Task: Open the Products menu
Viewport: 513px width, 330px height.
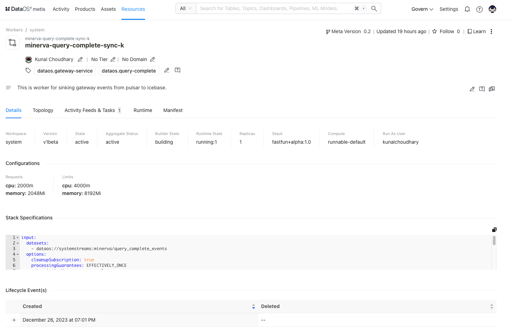Action: [x=85, y=9]
